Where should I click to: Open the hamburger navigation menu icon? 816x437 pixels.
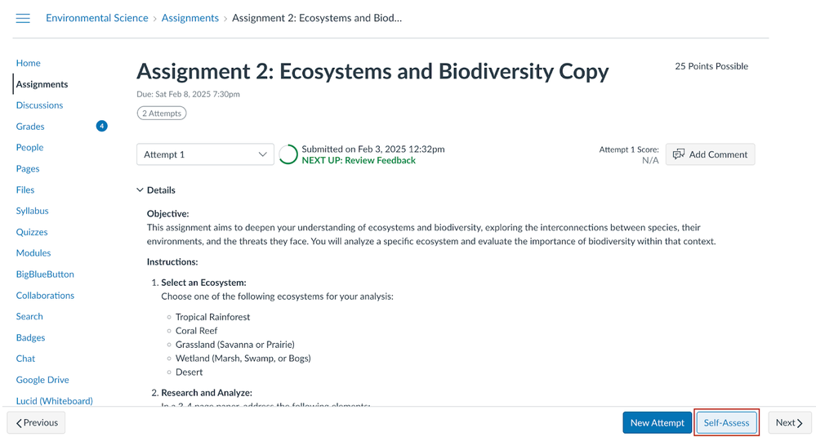[x=23, y=18]
